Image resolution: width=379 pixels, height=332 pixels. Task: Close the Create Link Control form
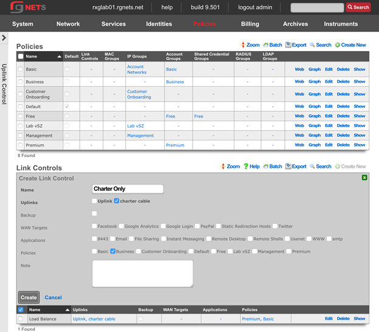(364, 178)
